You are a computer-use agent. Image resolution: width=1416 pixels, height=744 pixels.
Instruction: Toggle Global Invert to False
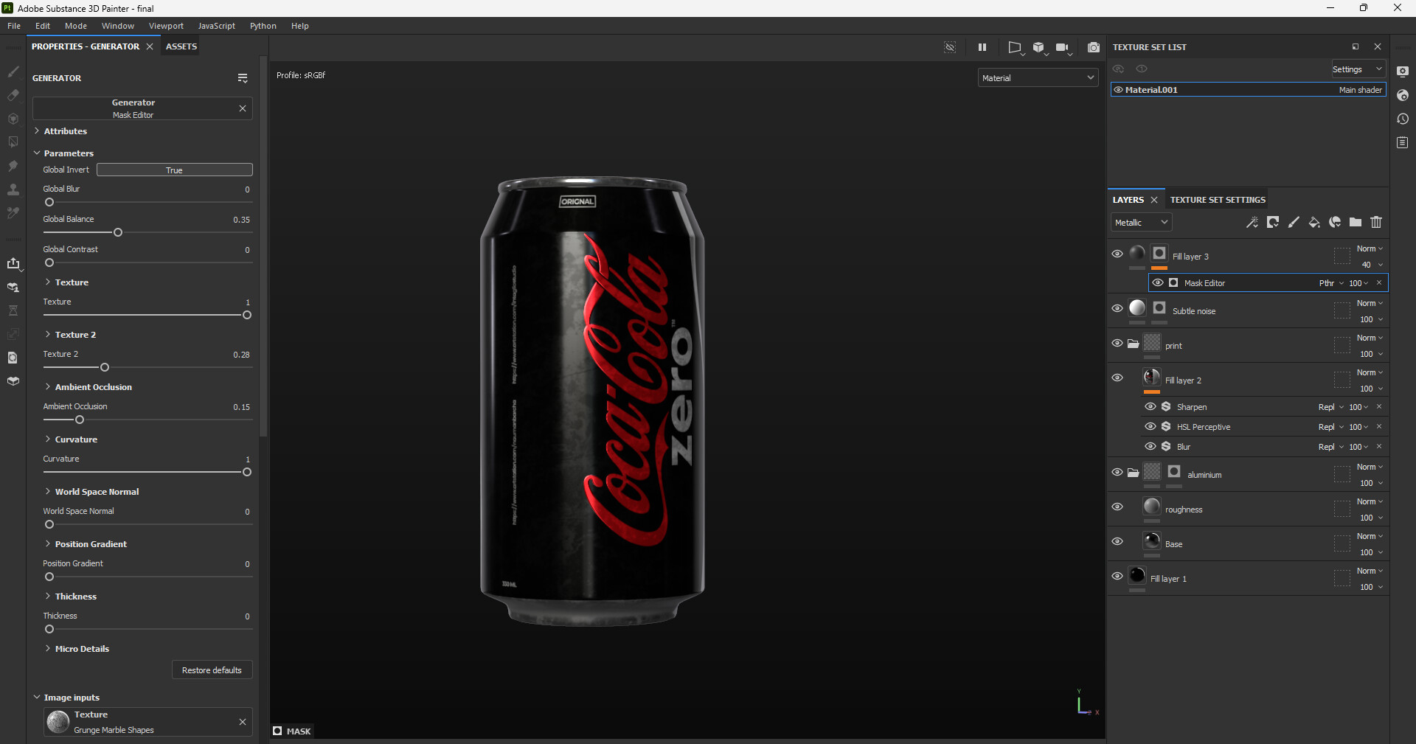174,170
